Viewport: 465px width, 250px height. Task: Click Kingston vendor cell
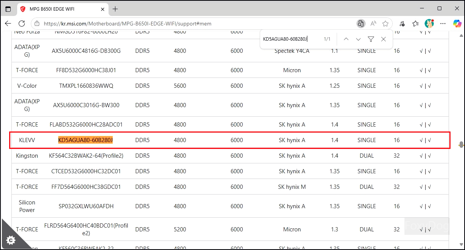click(x=27, y=156)
